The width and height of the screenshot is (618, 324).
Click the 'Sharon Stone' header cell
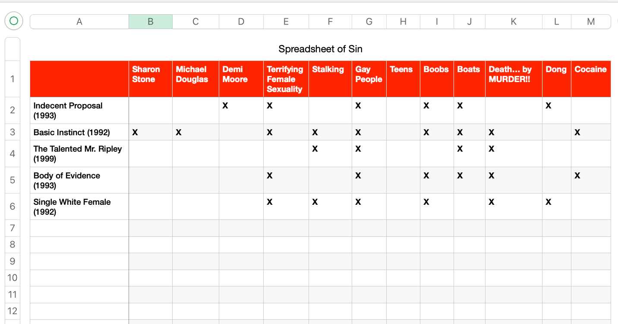point(151,79)
